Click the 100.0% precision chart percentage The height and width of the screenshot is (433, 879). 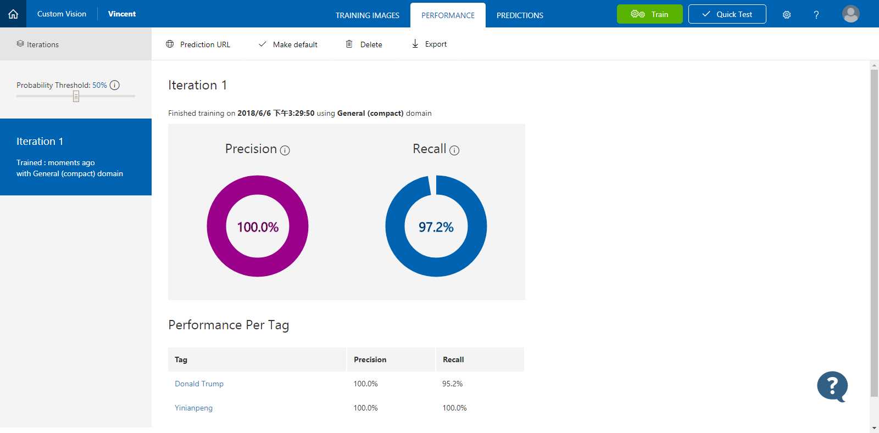point(258,227)
